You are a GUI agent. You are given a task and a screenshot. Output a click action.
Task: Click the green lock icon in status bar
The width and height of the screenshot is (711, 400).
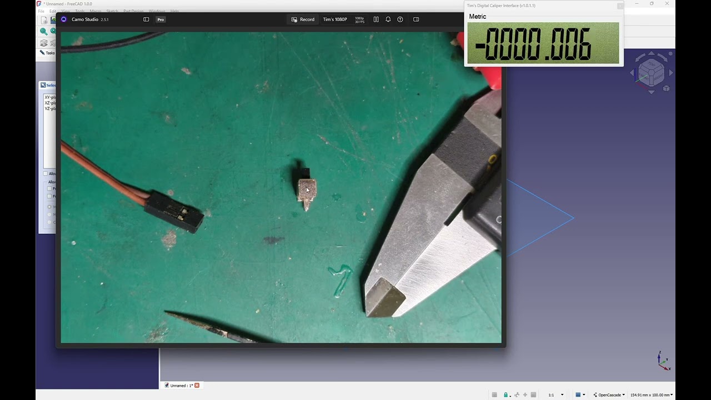point(505,395)
